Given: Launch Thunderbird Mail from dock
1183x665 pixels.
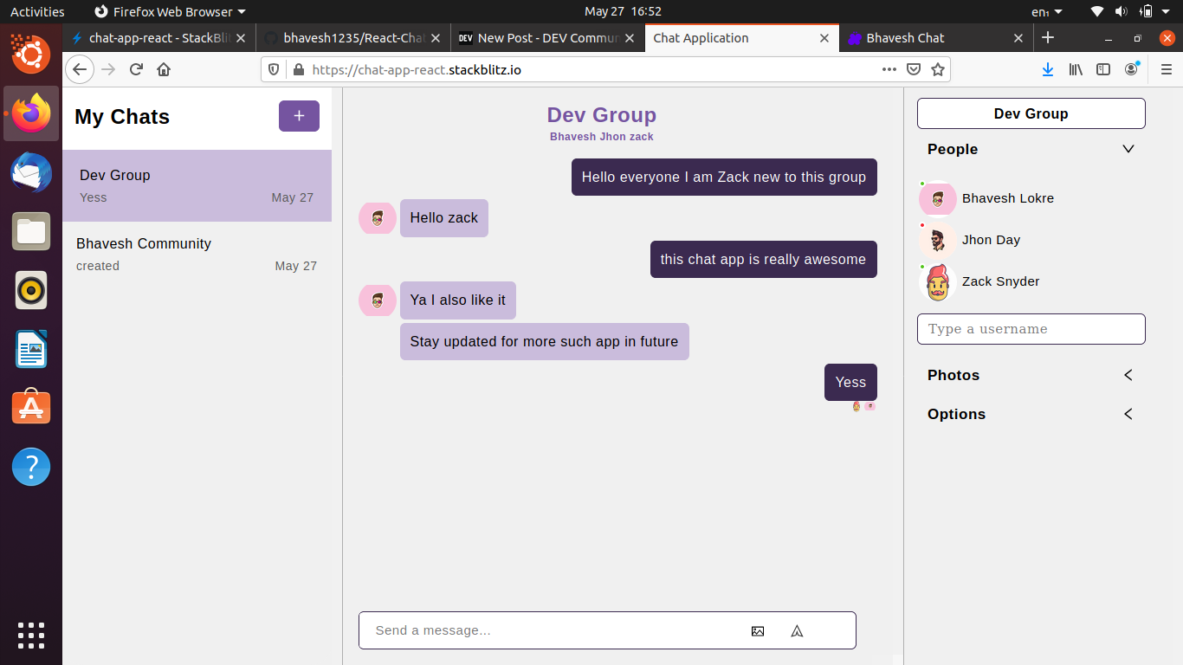Looking at the screenshot, I should coord(31,172).
